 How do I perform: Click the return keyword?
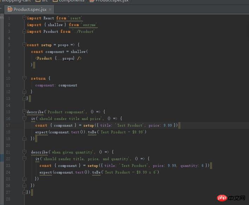point(38,78)
